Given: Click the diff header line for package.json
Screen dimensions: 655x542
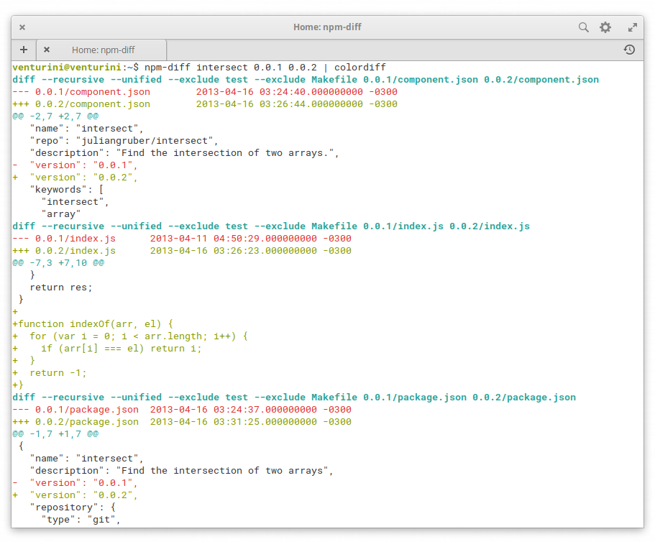Looking at the screenshot, I should (294, 398).
